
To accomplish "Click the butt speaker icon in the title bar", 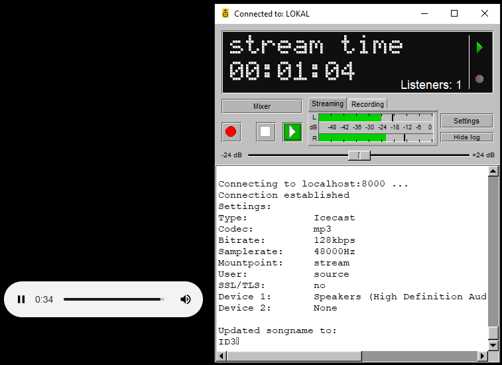I will click(225, 13).
